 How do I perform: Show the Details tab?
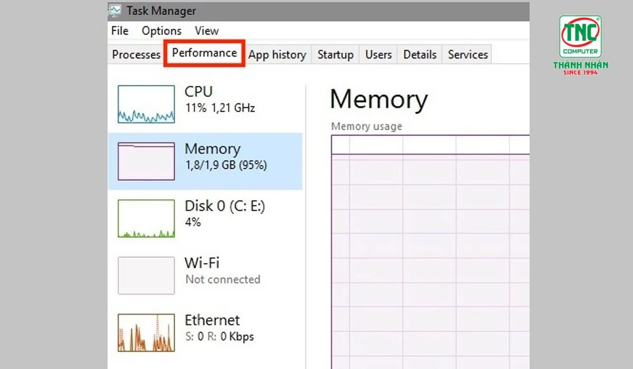click(420, 55)
